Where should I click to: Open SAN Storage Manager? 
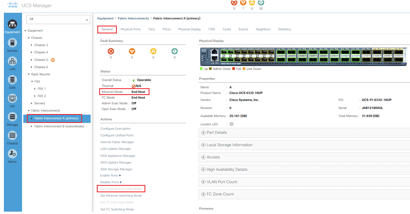117,169
